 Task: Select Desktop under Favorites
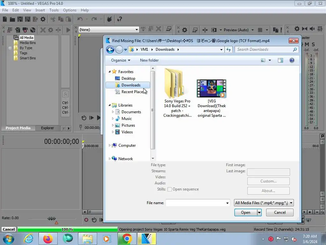[128, 78]
